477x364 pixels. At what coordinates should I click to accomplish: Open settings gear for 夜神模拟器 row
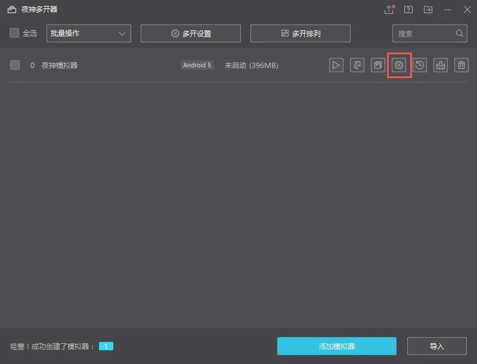[x=399, y=65]
